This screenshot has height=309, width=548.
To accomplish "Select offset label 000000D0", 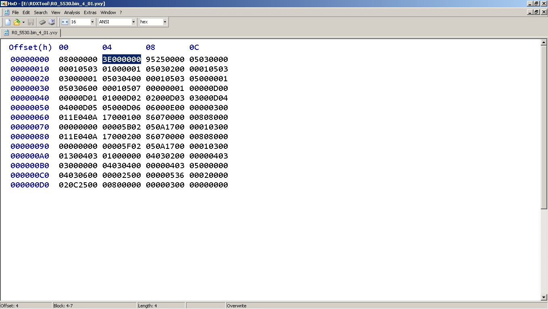I will tap(30, 185).
